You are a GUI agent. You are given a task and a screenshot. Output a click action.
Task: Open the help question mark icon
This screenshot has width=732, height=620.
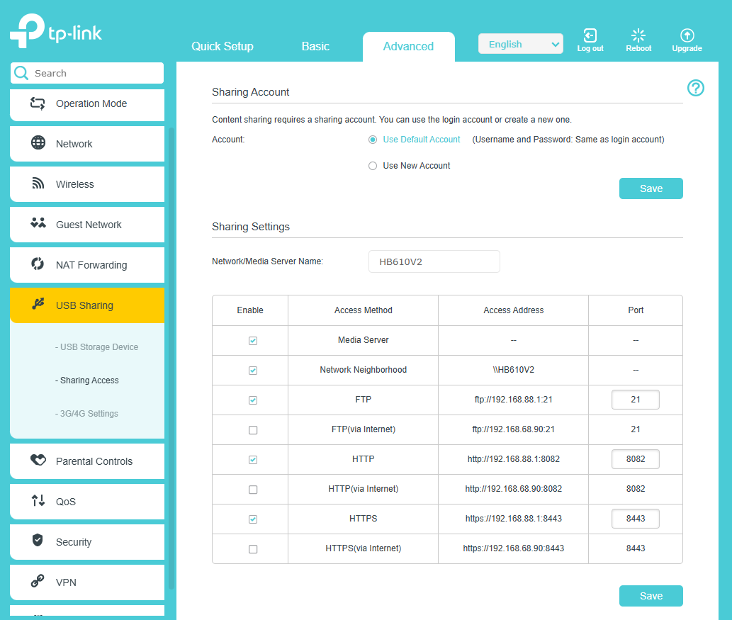tap(695, 88)
